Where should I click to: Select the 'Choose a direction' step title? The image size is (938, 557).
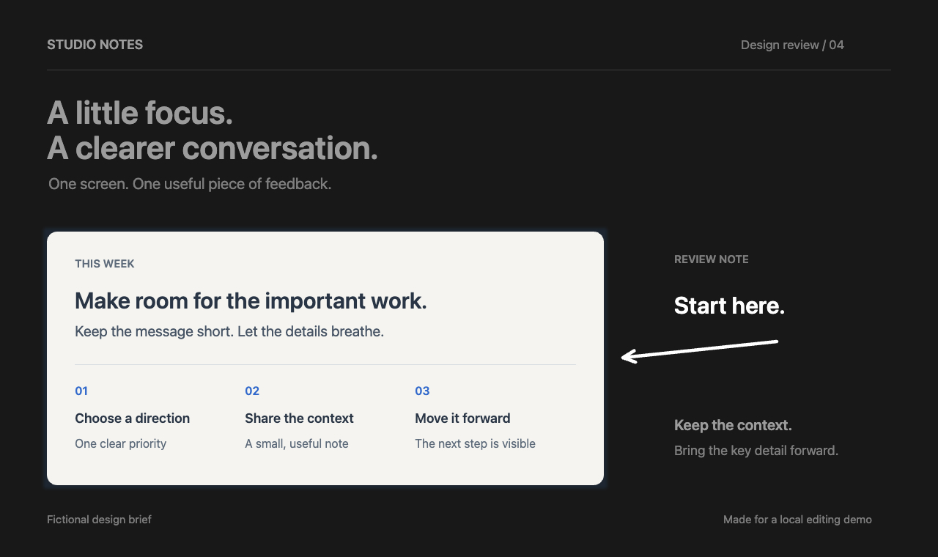pyautogui.click(x=132, y=418)
